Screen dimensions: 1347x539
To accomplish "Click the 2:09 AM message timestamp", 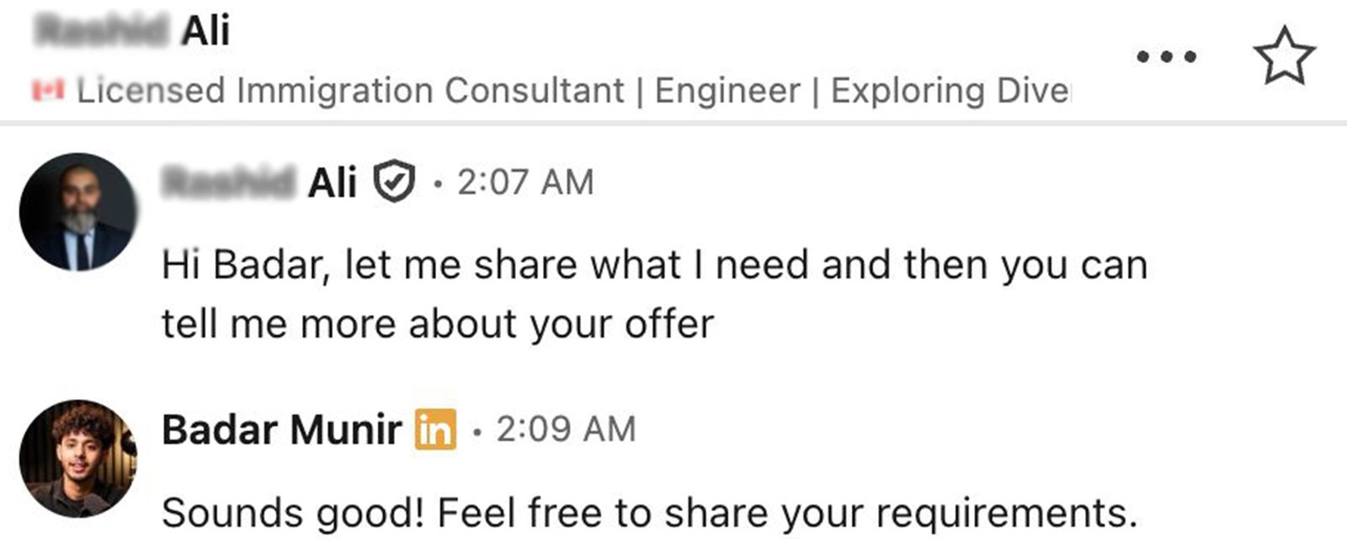I will point(566,430).
